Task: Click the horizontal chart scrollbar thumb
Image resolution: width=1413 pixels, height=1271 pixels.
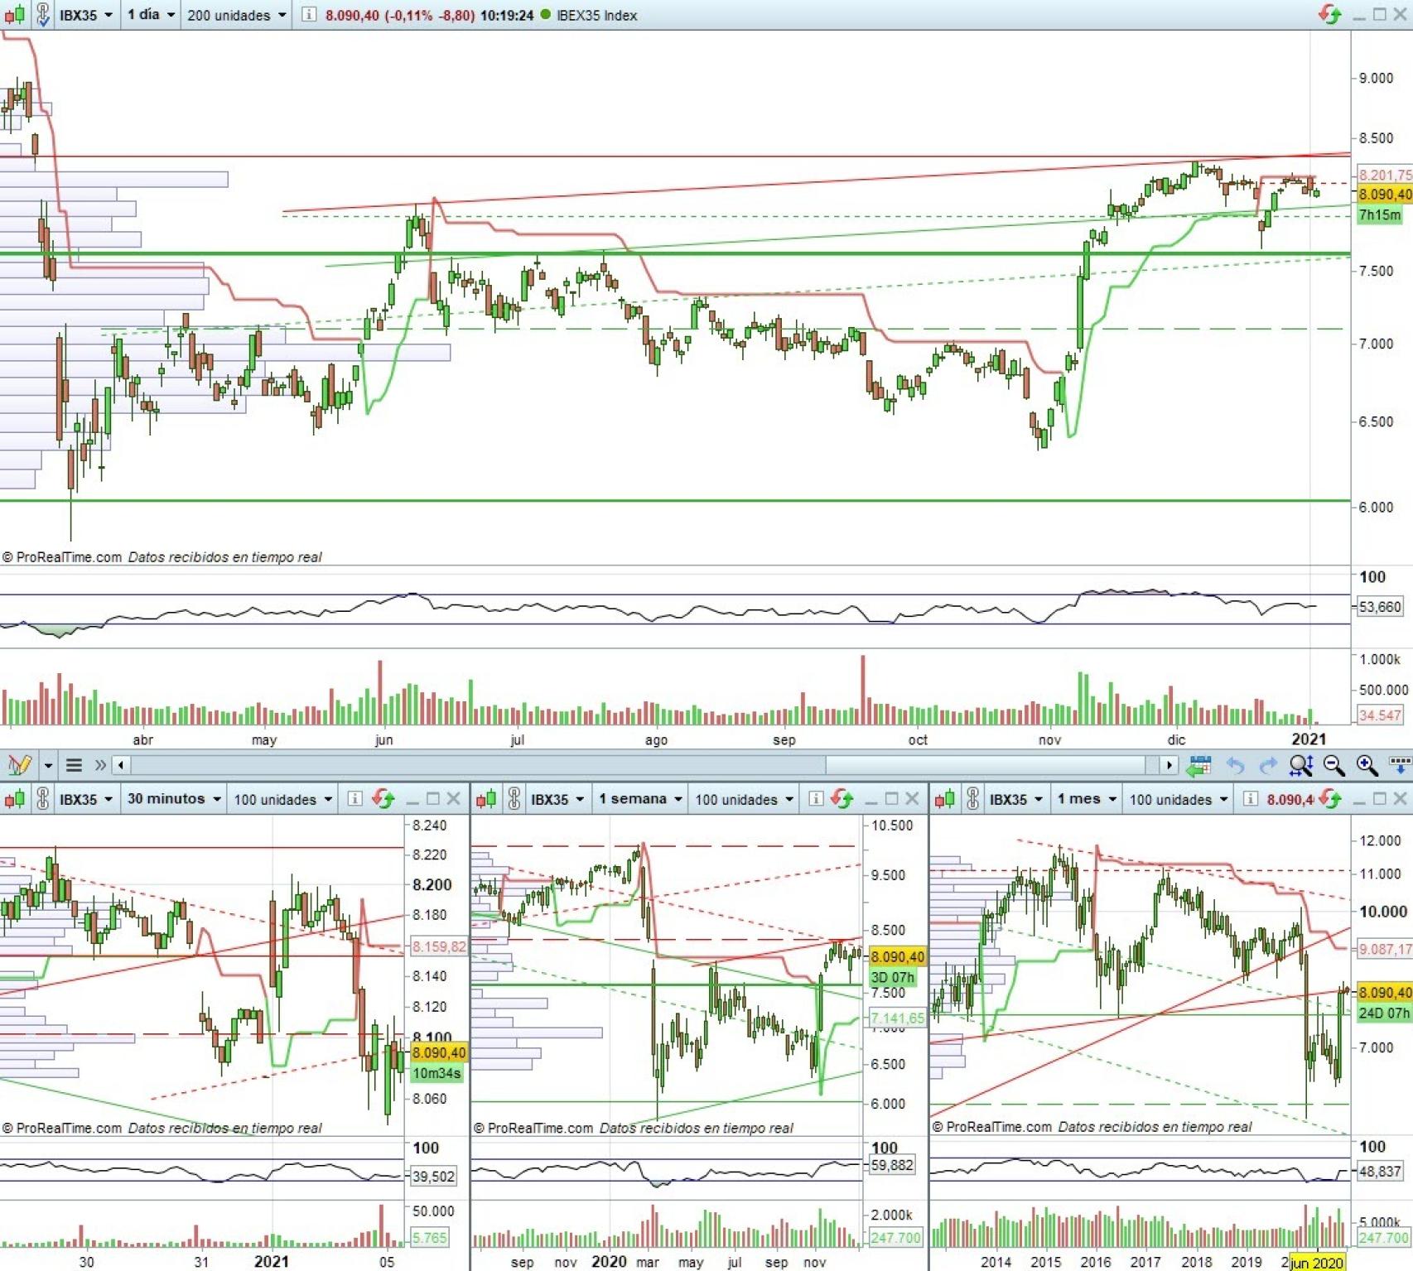Action: tap(986, 765)
